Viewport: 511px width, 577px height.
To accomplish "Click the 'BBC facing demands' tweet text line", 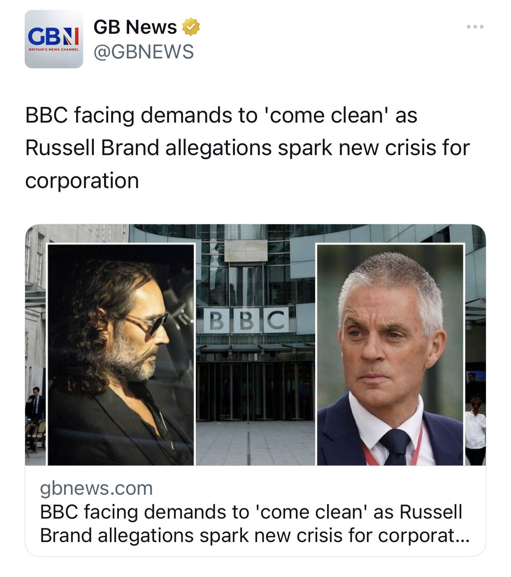I will click(221, 115).
